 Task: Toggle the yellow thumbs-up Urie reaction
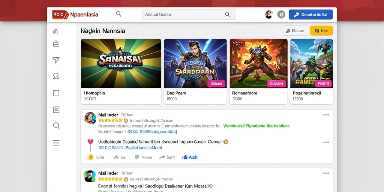point(96,157)
